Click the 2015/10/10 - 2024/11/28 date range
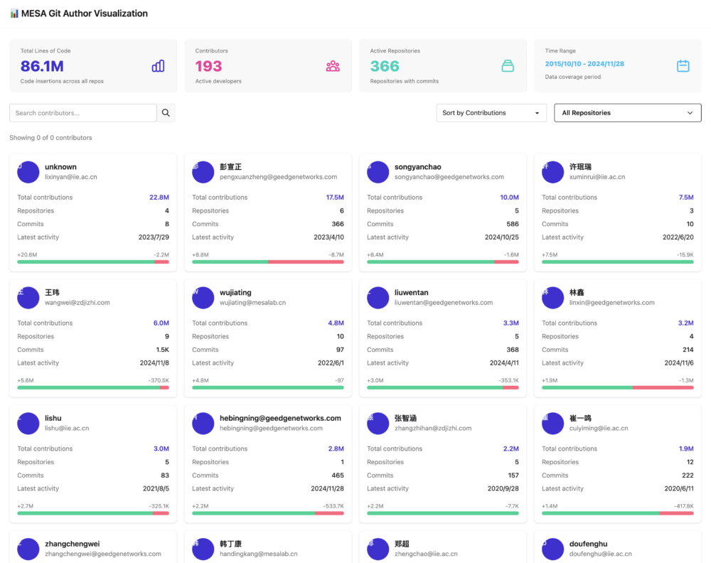The height and width of the screenshot is (563, 711). tap(584, 64)
